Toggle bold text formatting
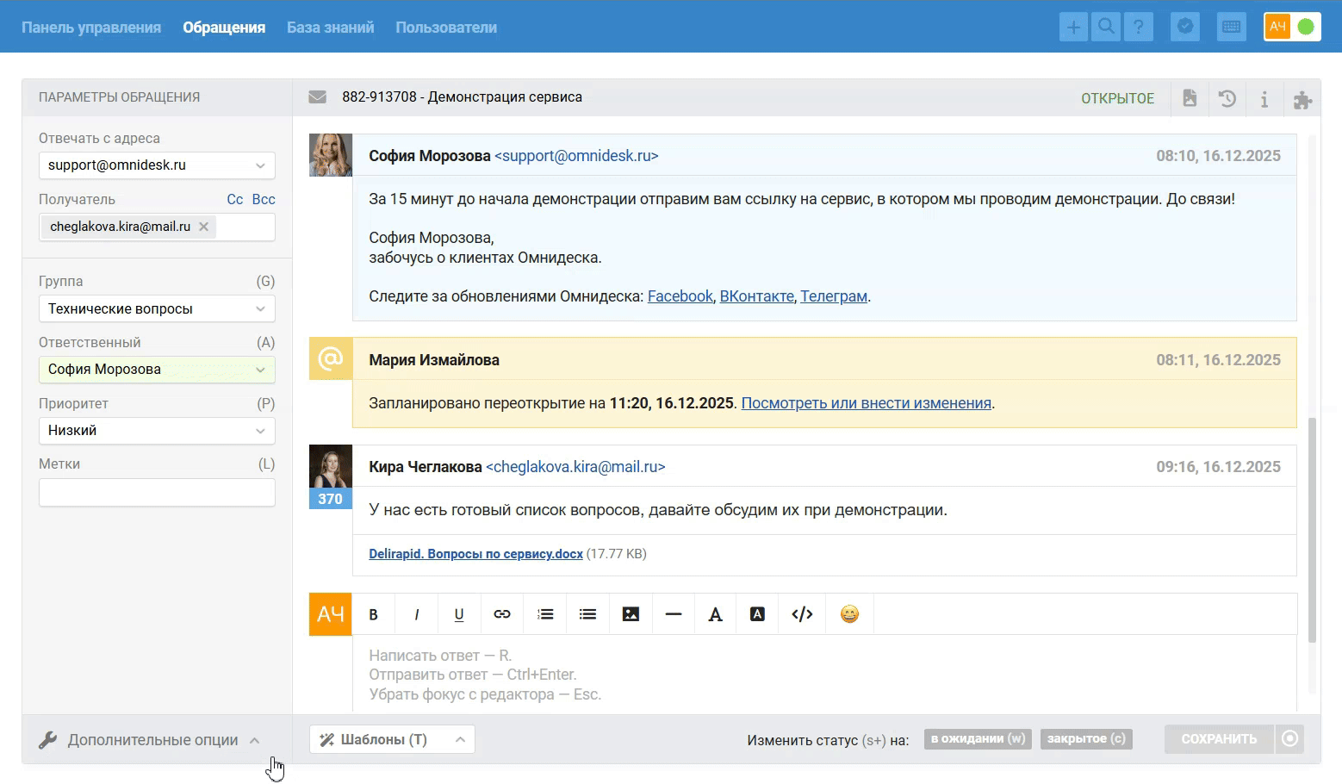Viewport: 1342px width, 784px height. point(373,614)
